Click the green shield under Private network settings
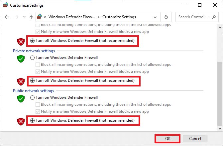Viewport: 223px width, 146px height. 21,59
